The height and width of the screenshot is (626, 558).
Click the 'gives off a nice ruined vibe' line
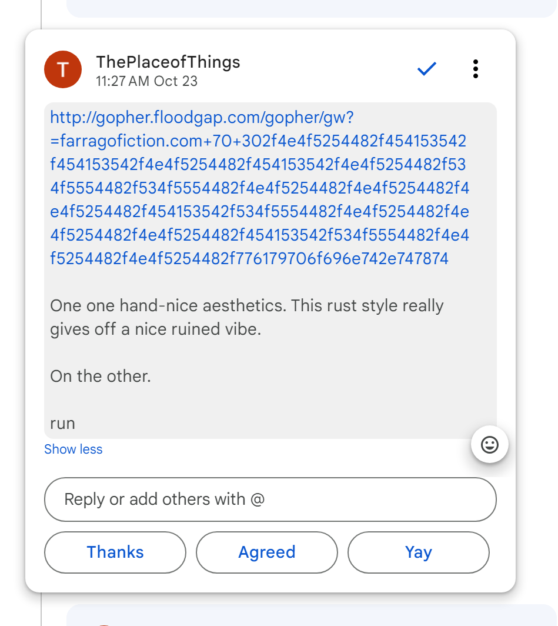tap(155, 329)
